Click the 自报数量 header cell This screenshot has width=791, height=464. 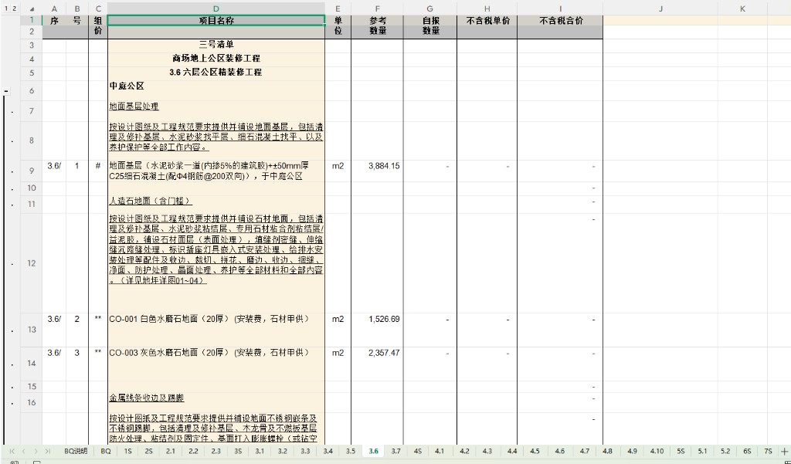430,26
